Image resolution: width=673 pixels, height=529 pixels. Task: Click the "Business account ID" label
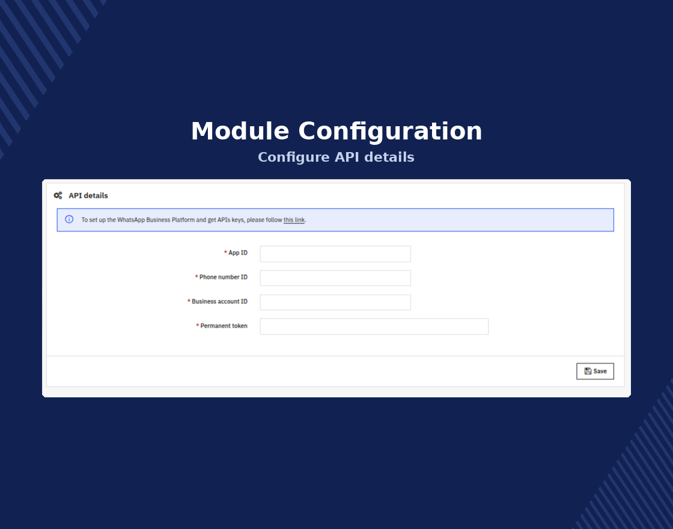point(219,301)
